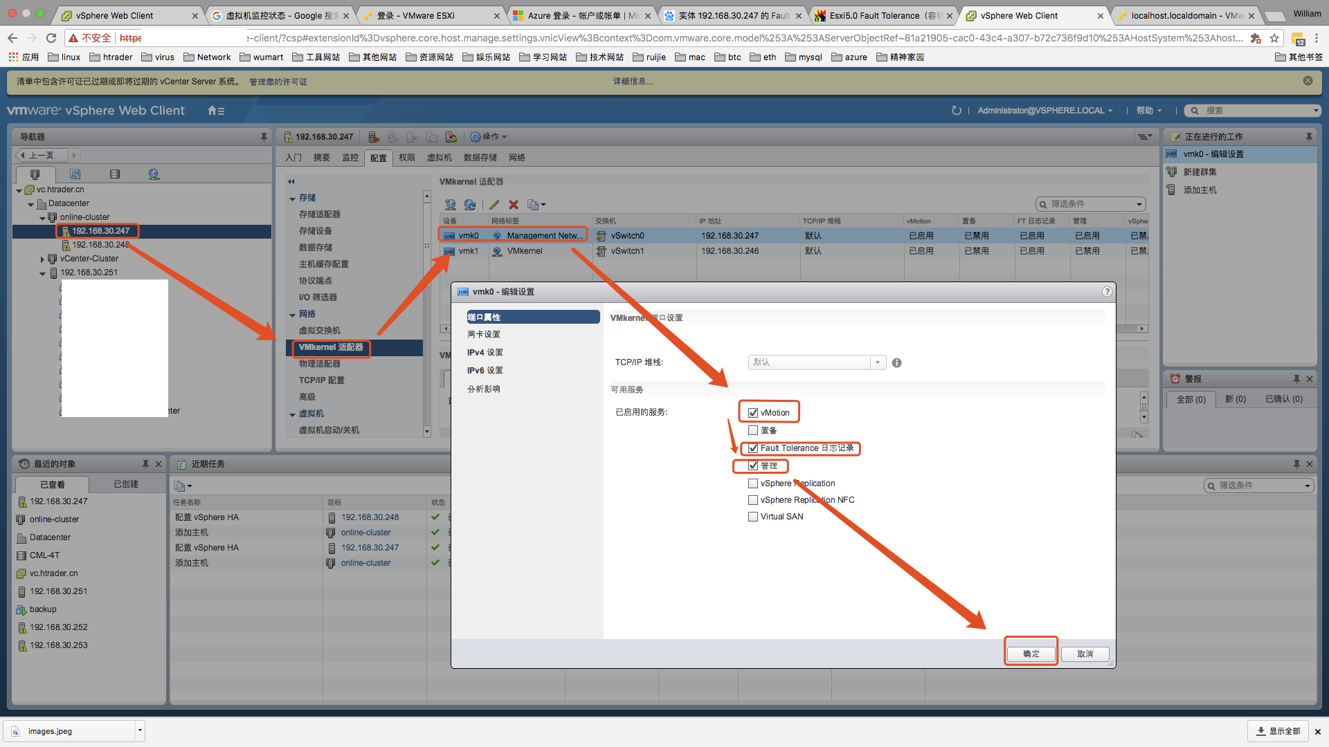Open the 摘要 summary tab
Image resolution: width=1329 pixels, height=747 pixels.
tap(322, 158)
